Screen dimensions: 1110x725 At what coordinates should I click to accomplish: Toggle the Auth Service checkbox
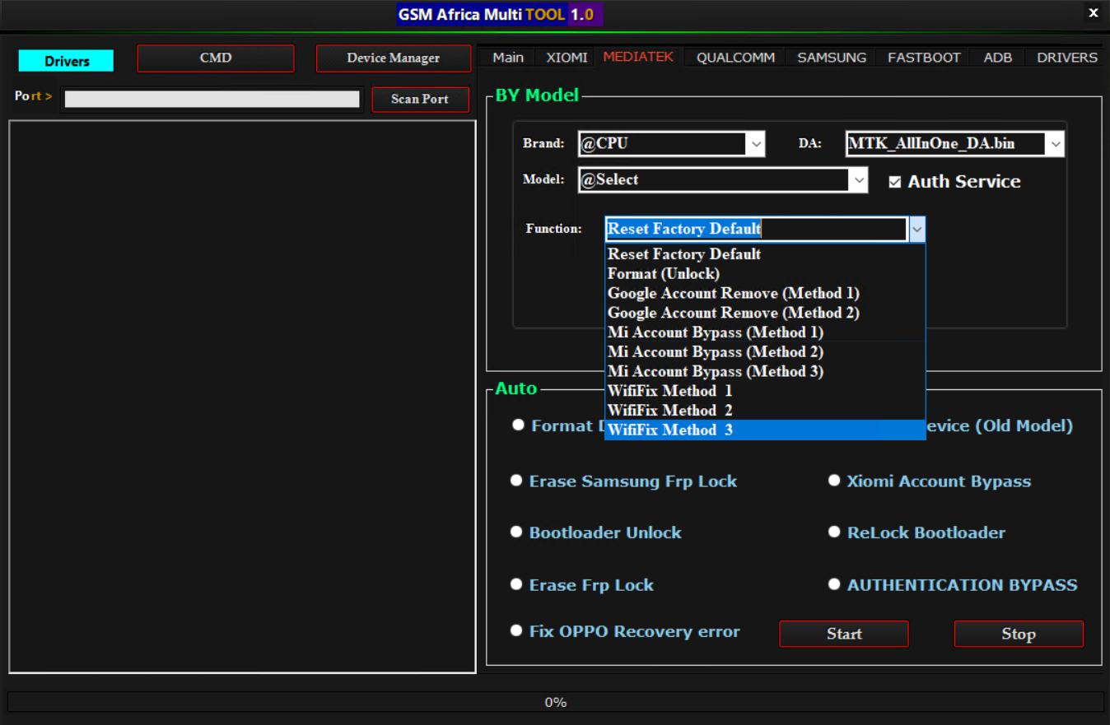tap(895, 183)
